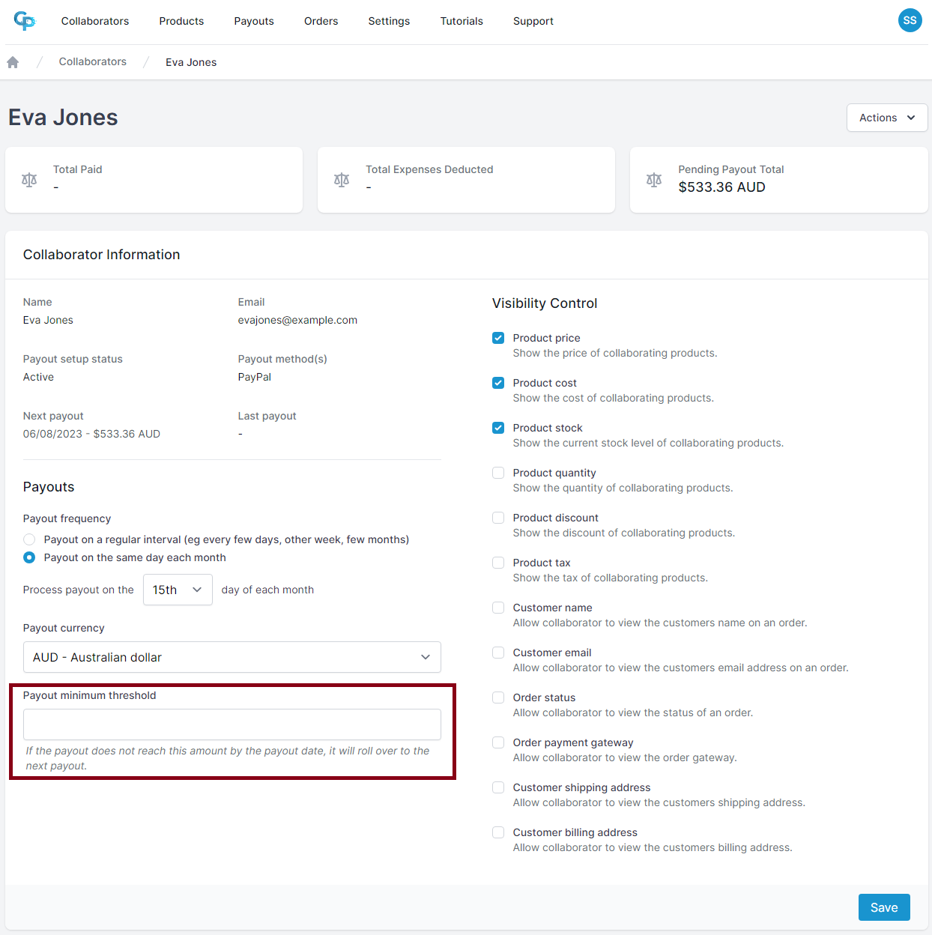Click the scale icon beside Total Expenses Deducted
Viewport: 932px width, 935px height.
pos(342,180)
